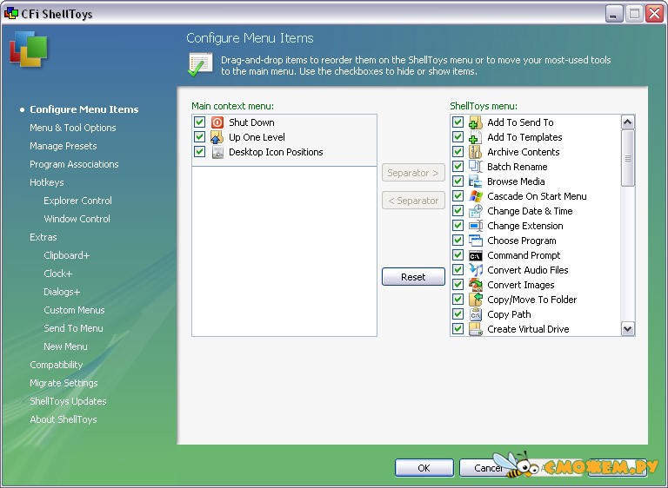Select the Extras section
The height and width of the screenshot is (488, 668).
43,237
